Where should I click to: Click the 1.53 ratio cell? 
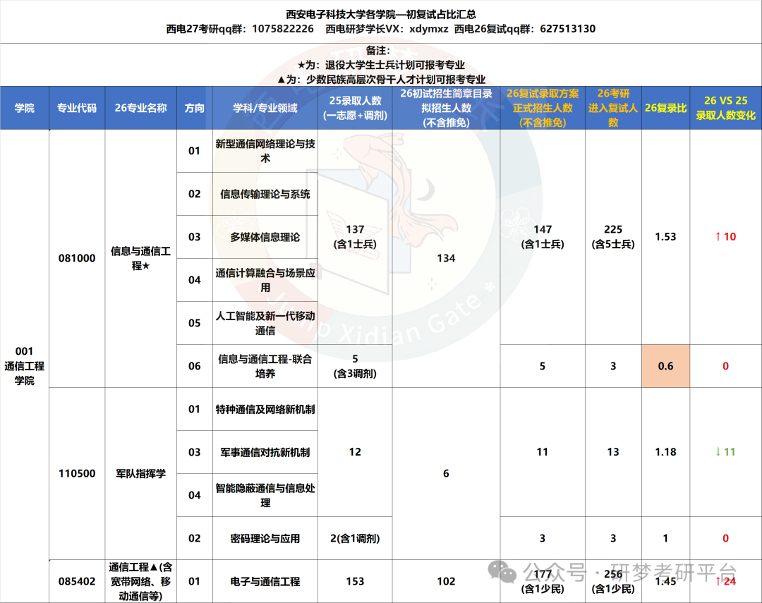tap(665, 237)
